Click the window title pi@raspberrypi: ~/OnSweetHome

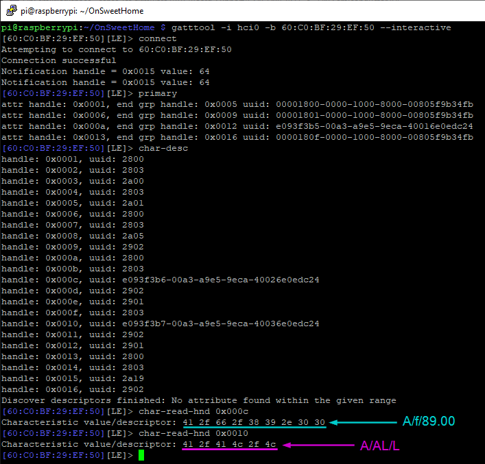[x=82, y=11]
